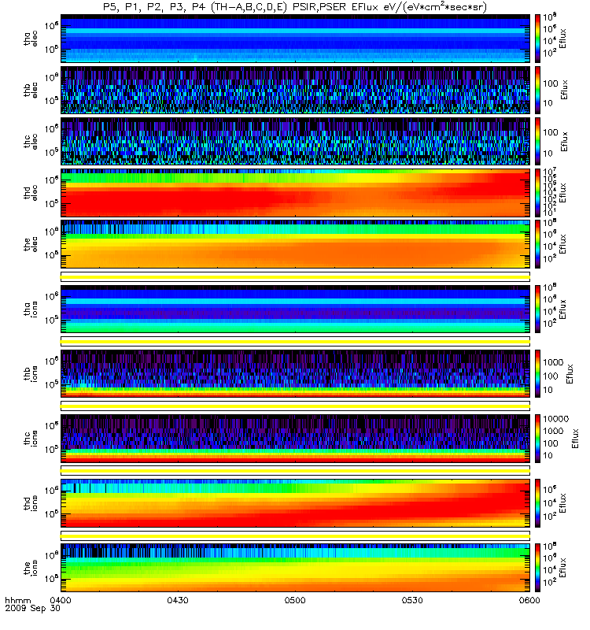The image size is (590, 630).
Task: Select the 'thc elec' axis label
Action: [31, 142]
